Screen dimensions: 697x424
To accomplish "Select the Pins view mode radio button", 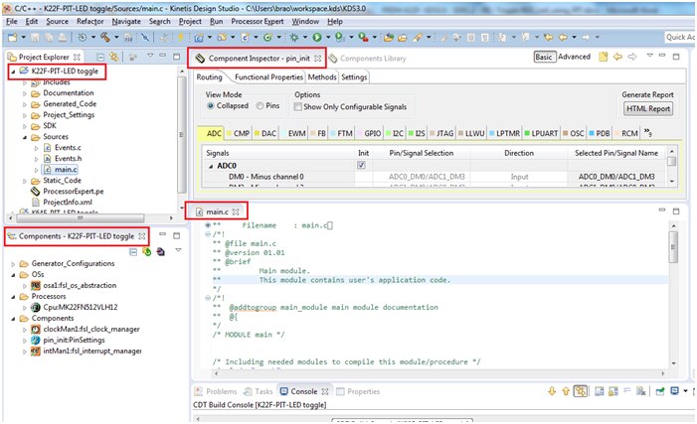I will pyautogui.click(x=261, y=106).
